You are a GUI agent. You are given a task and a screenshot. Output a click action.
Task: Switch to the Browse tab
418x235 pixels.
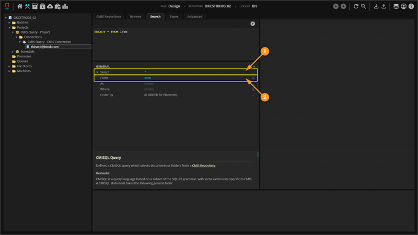pyautogui.click(x=135, y=17)
